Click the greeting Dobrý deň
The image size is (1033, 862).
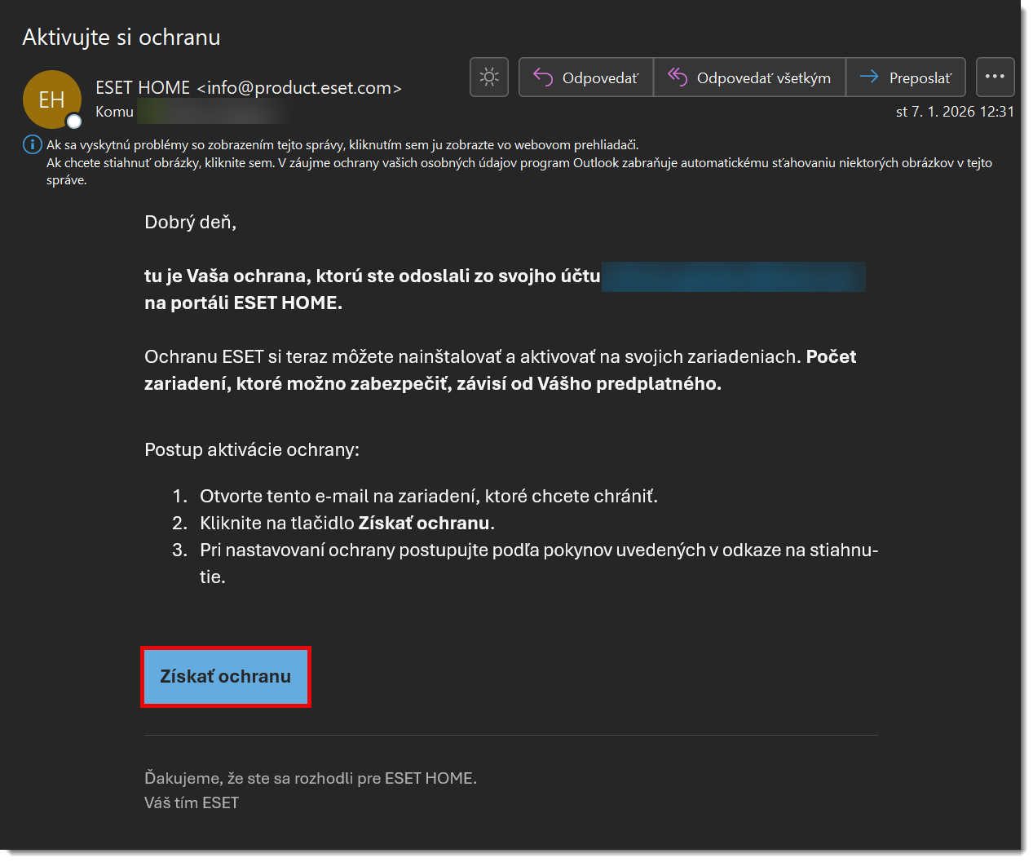point(190,223)
